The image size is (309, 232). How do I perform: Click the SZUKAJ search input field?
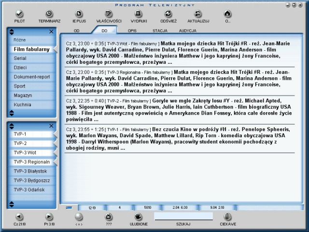tap(183, 216)
